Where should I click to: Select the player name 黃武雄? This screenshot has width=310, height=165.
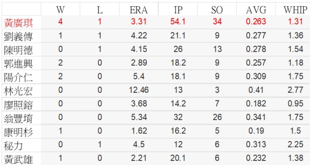click(19, 159)
